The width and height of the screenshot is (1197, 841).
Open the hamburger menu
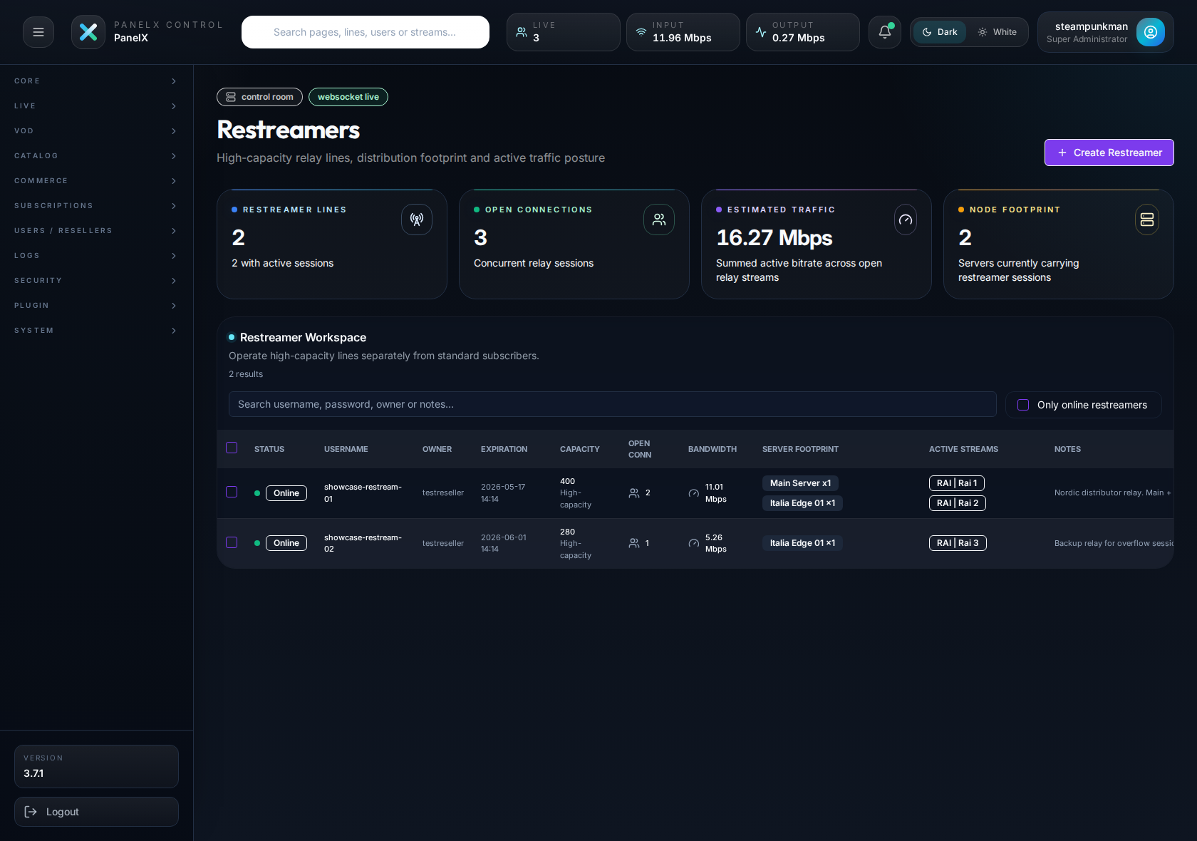38,31
